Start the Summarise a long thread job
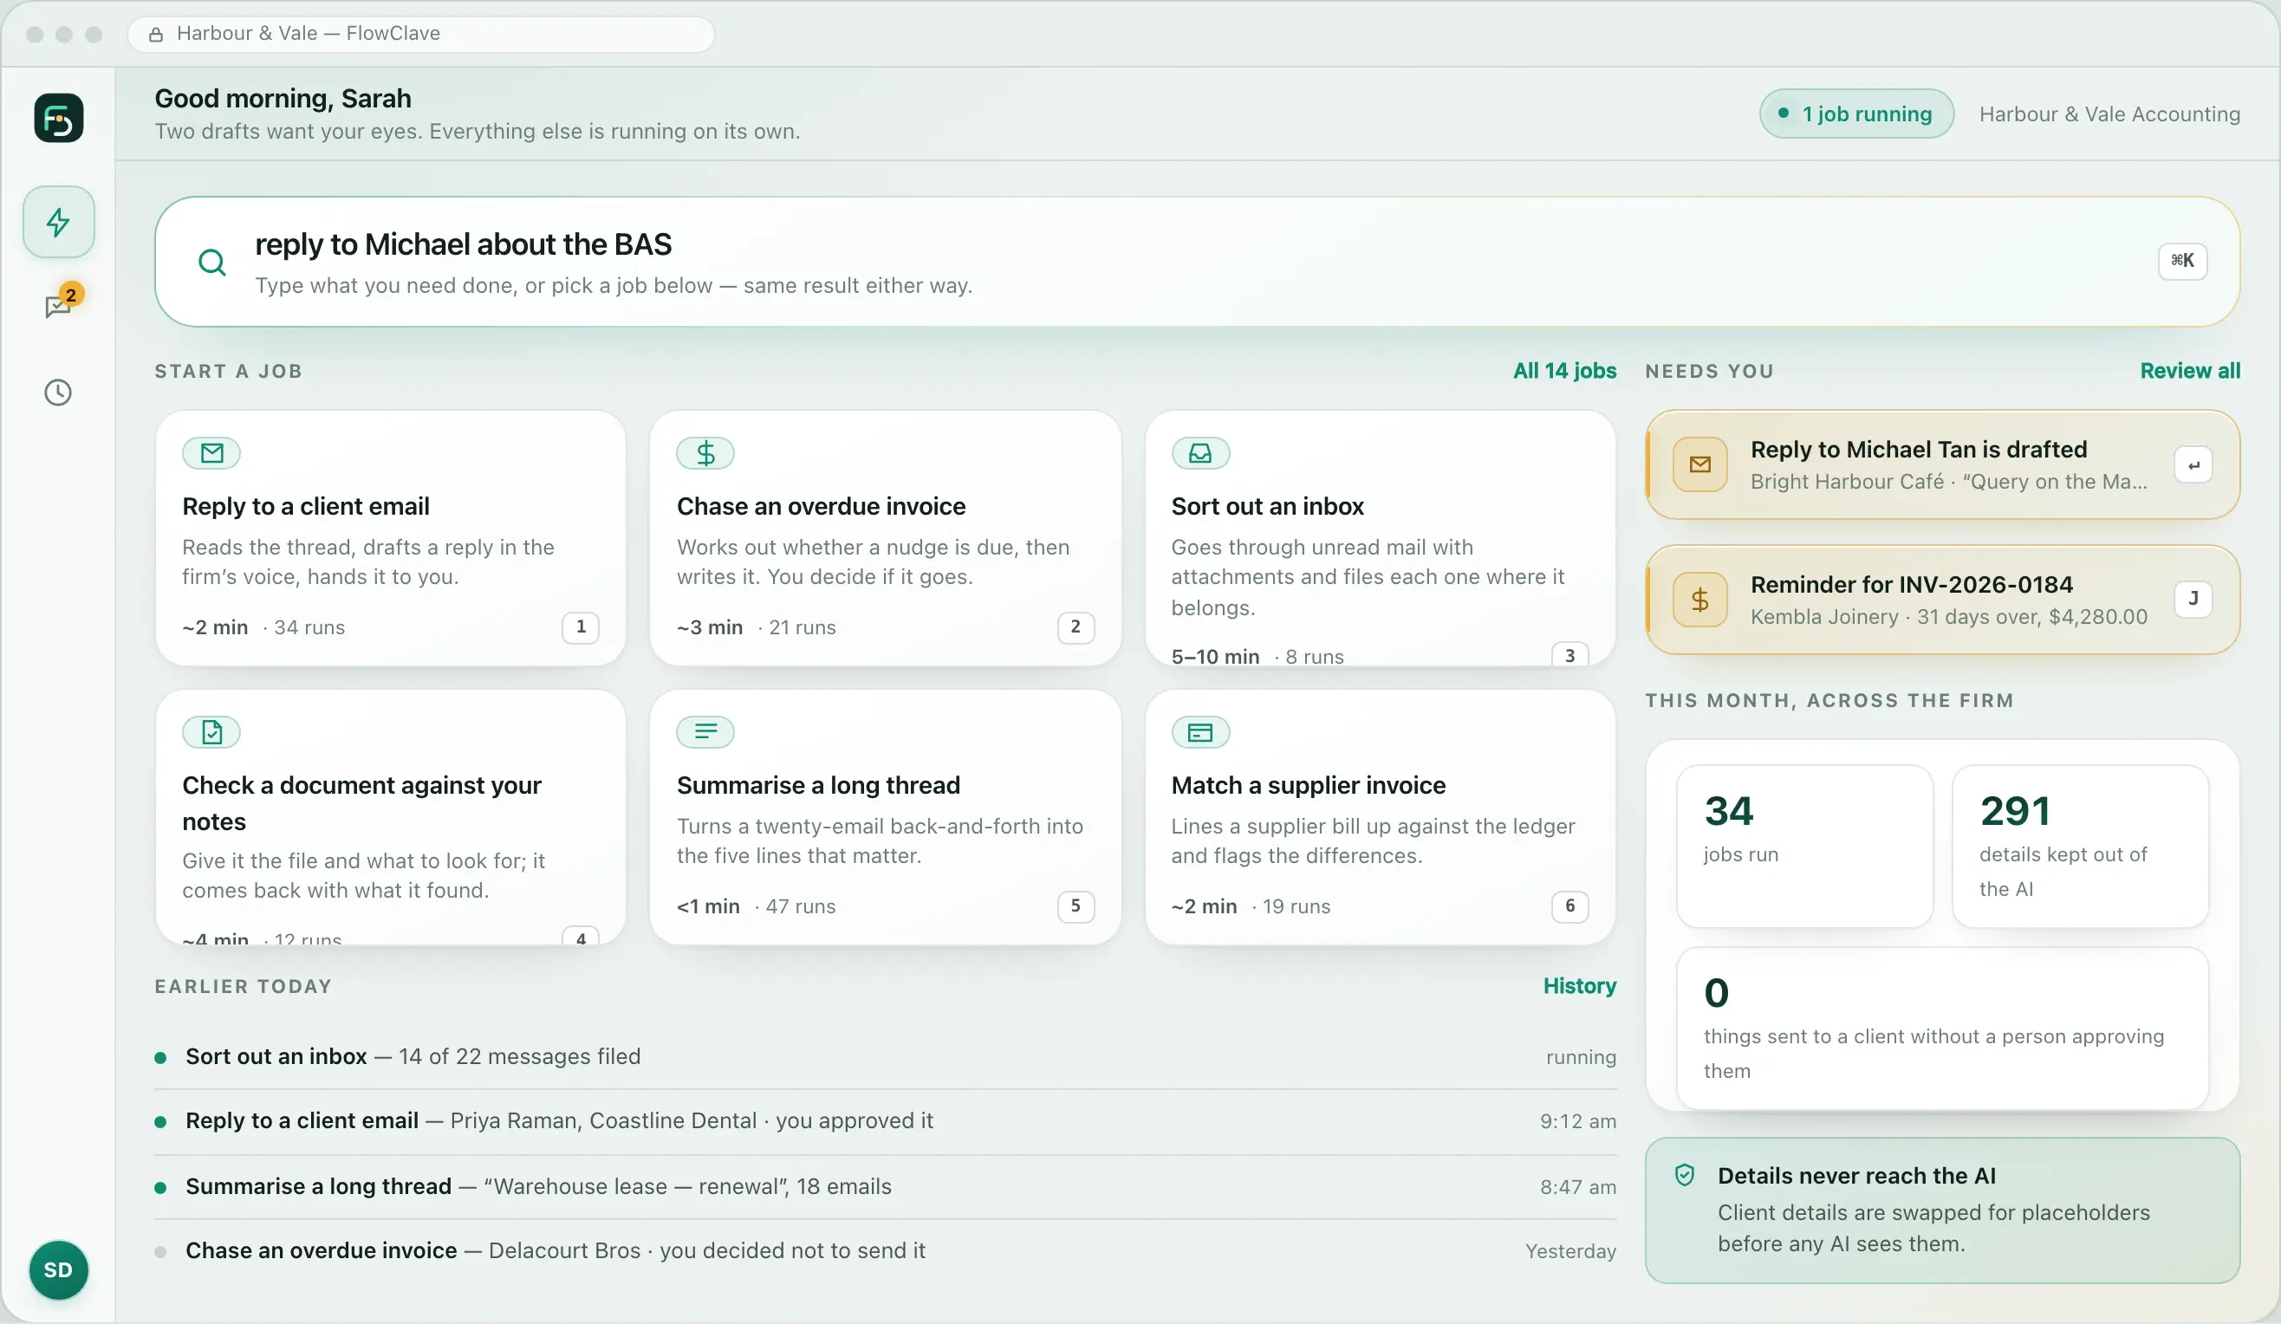This screenshot has width=2281, height=1324. click(885, 817)
